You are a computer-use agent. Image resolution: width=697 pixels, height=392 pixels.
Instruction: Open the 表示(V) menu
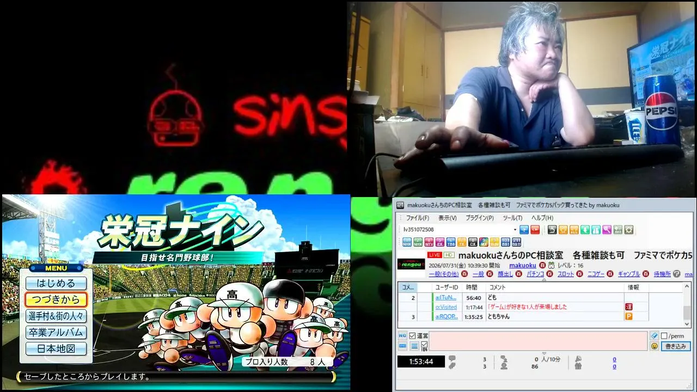point(448,218)
